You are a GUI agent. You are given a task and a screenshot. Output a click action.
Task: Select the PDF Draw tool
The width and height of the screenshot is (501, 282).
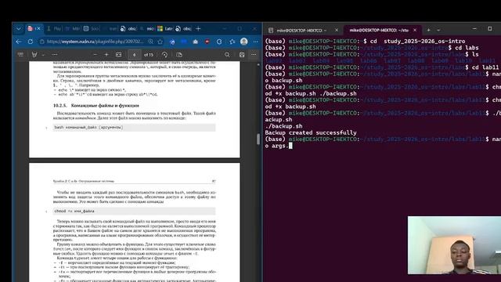click(x=34, y=55)
